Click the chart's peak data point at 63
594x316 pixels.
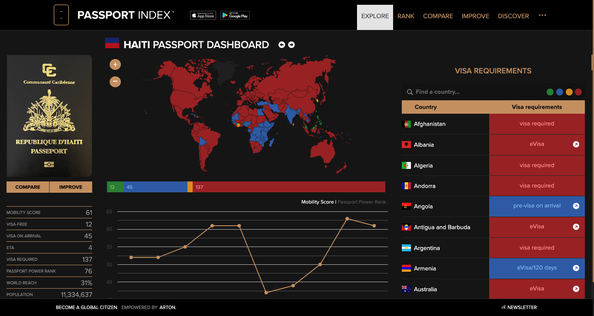point(347,219)
